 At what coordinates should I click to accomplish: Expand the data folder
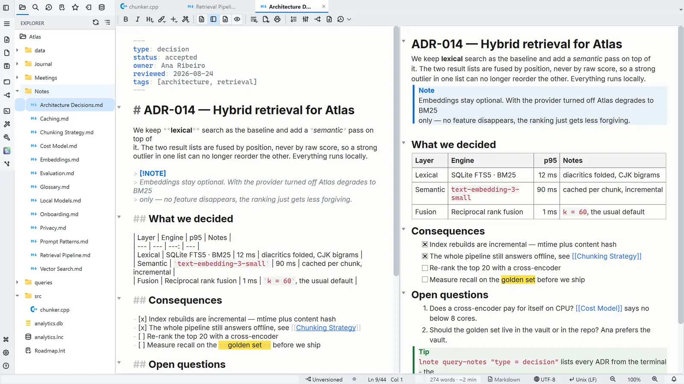tap(18, 50)
